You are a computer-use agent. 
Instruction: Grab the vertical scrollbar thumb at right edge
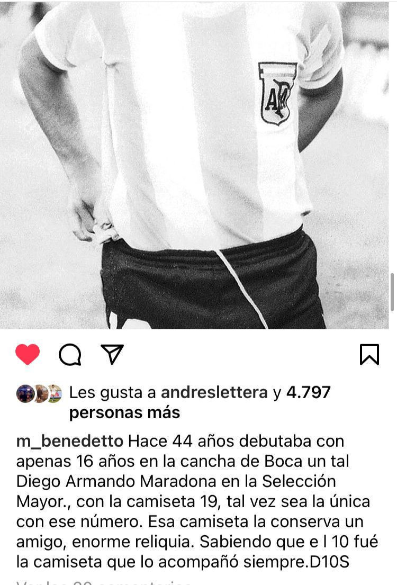click(x=393, y=292)
